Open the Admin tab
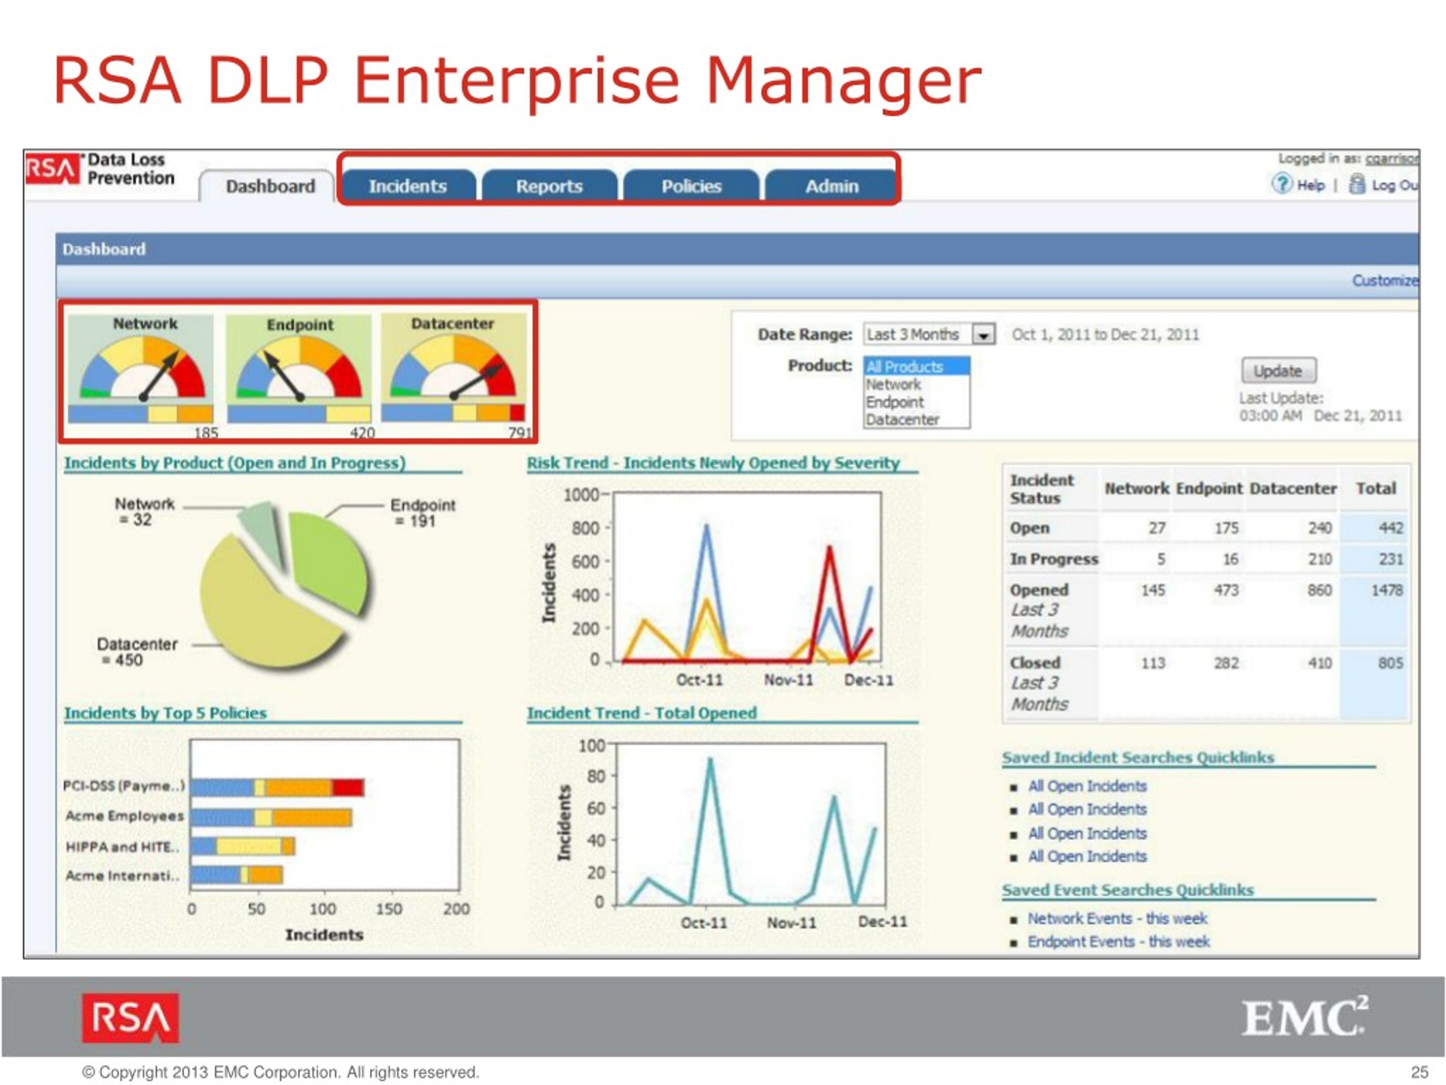Viewport: 1446px width, 1085px height. 831,186
